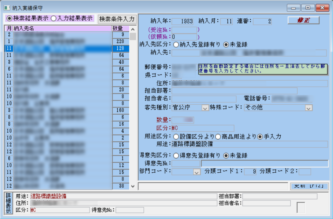Click scroll up arrow in list
The image size is (333, 219).
coord(133,29)
